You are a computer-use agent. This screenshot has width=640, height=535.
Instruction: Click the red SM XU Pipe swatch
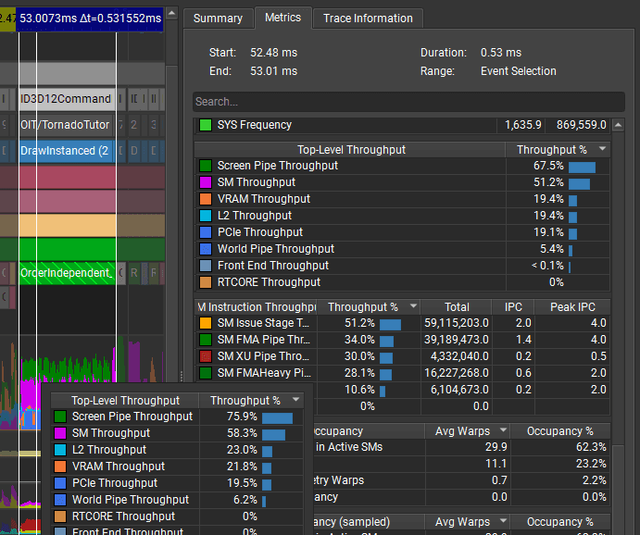pyautogui.click(x=205, y=356)
